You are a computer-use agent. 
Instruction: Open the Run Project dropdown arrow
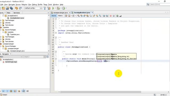click(56, 8)
